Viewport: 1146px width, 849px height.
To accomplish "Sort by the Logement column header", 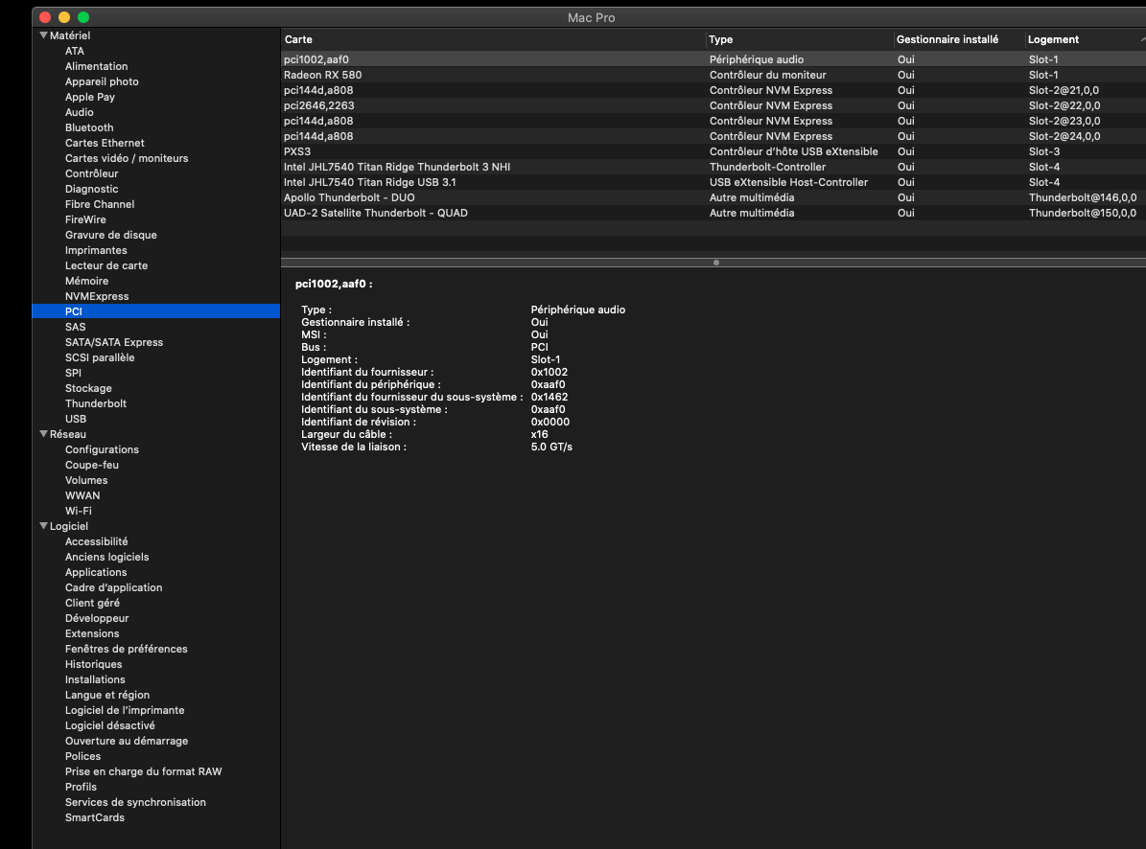I will tap(1053, 39).
